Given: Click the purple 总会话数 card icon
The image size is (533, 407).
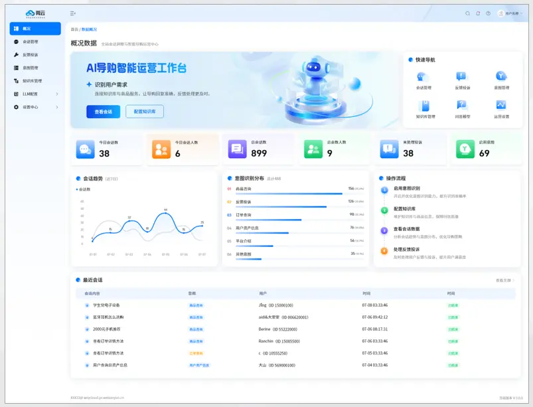Looking at the screenshot, I should point(237,149).
